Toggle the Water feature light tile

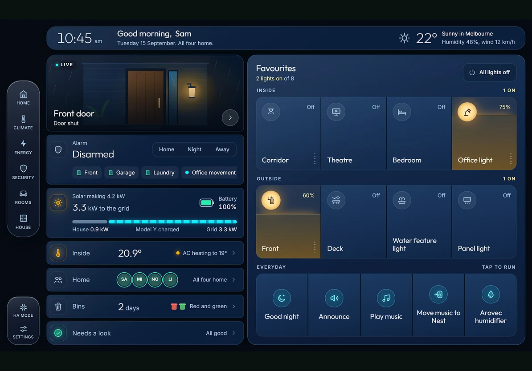pyautogui.click(x=419, y=222)
